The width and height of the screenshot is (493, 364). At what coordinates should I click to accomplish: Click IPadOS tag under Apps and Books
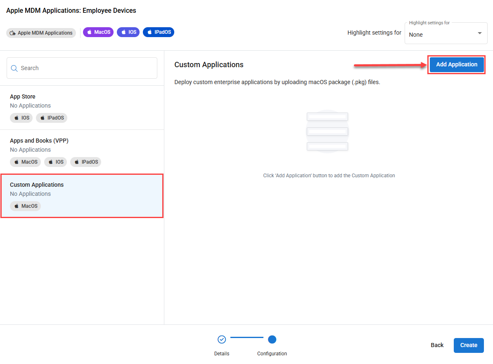[x=86, y=162]
